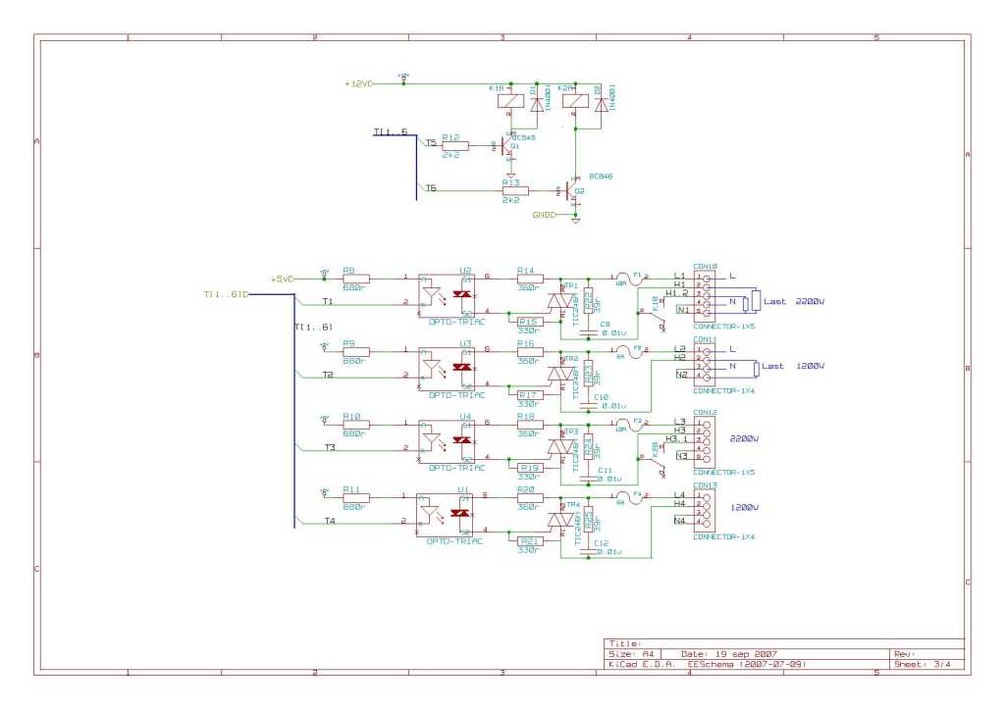Click the TR4 triac symbol
The width and height of the screenshot is (1005, 710).
coord(560,520)
